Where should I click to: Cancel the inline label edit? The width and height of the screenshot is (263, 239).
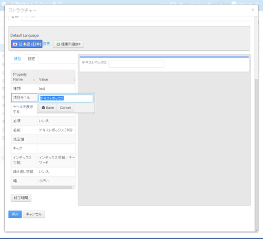[x=65, y=108]
